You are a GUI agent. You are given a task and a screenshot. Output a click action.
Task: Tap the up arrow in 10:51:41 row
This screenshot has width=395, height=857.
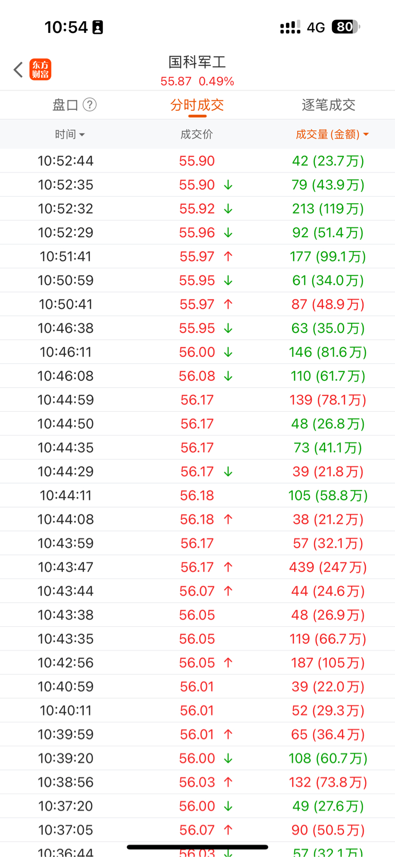click(x=228, y=256)
